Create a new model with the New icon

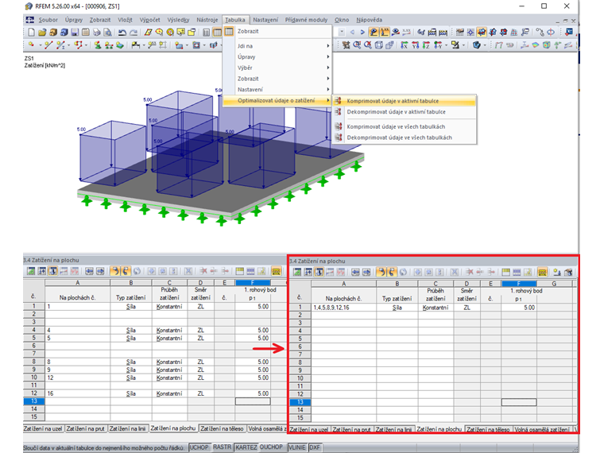pos(31,33)
